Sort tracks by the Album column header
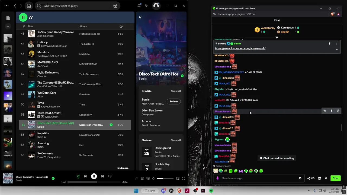The image size is (347, 195). (x=83, y=26)
